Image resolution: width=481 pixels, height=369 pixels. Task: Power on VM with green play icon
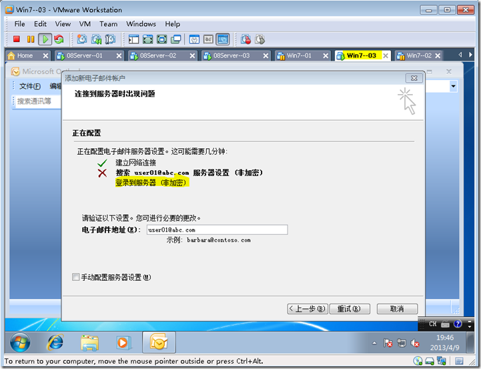45,39
